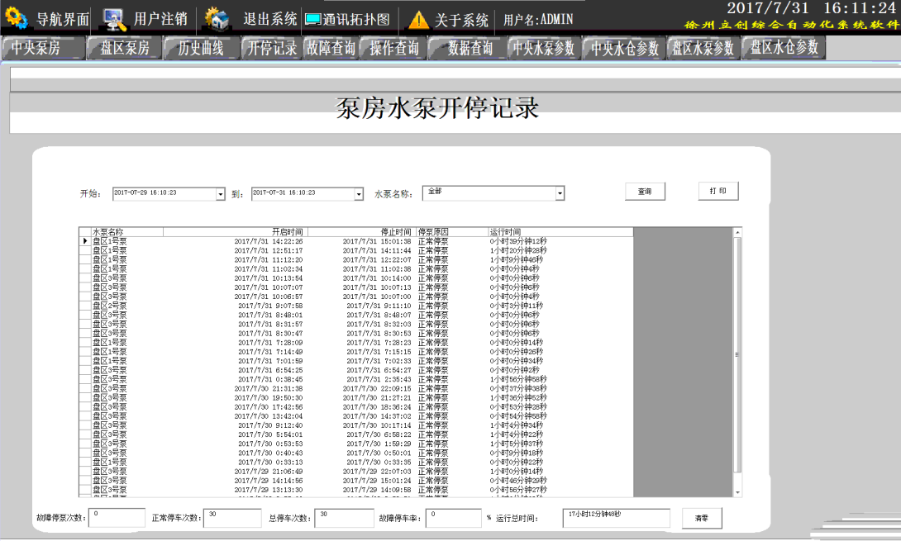
Task: Click the 导航界面 gear icon
Action: click(17, 17)
